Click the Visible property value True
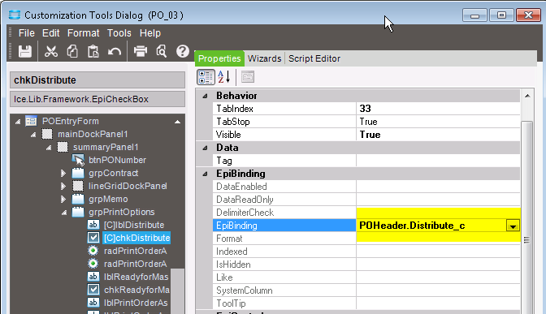 click(x=438, y=135)
